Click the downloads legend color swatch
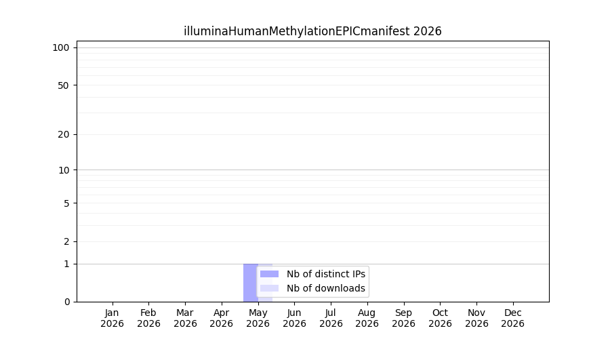Viewport: 610px width, 339px height. [x=269, y=288]
